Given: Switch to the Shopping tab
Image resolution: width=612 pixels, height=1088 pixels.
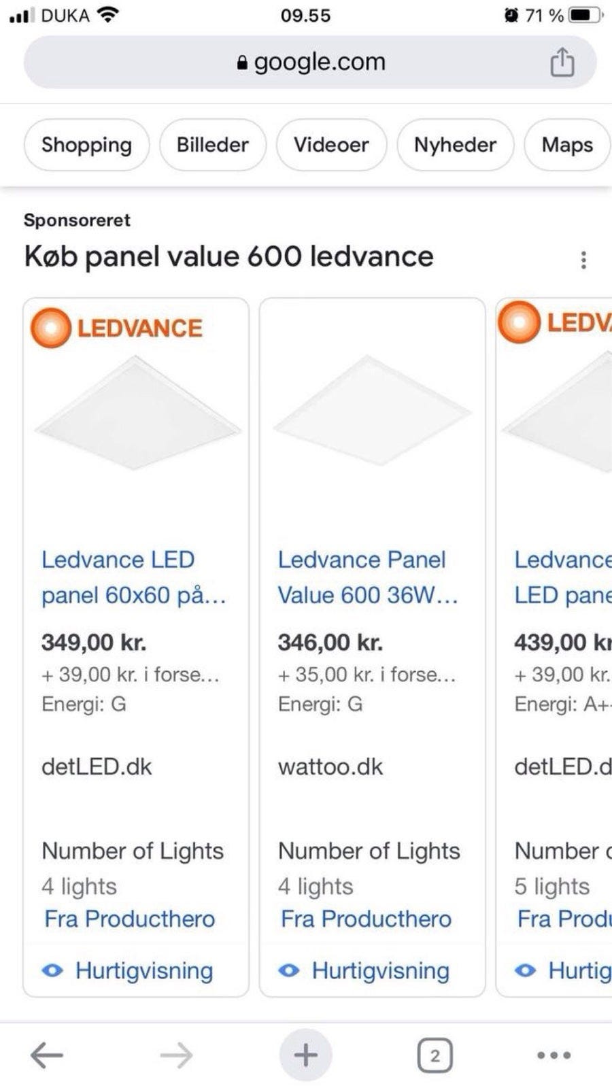Looking at the screenshot, I should (86, 145).
